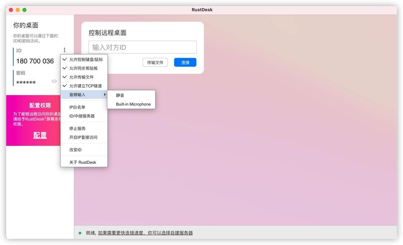
Task: Click the 配置 permissions link
Action: [x=40, y=135]
